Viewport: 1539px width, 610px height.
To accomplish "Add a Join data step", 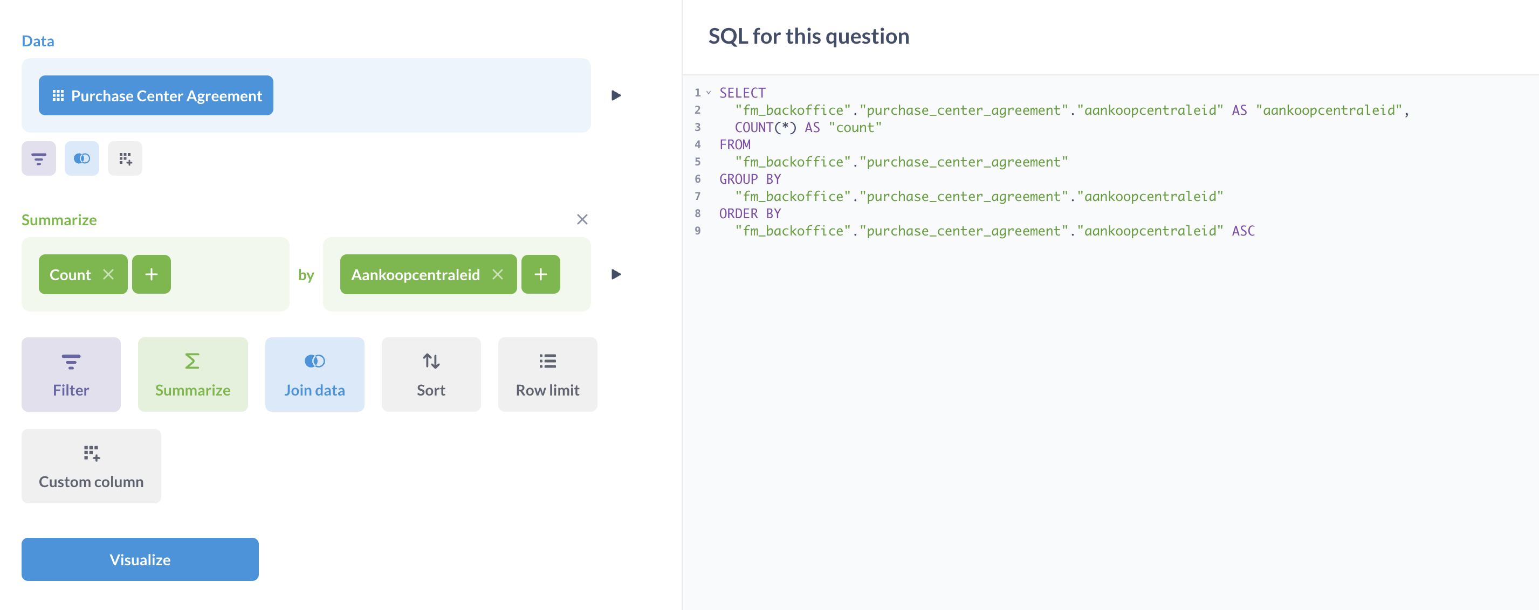I will click(314, 374).
